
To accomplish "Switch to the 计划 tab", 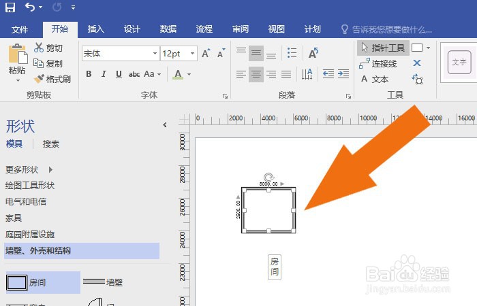I will pos(312,29).
